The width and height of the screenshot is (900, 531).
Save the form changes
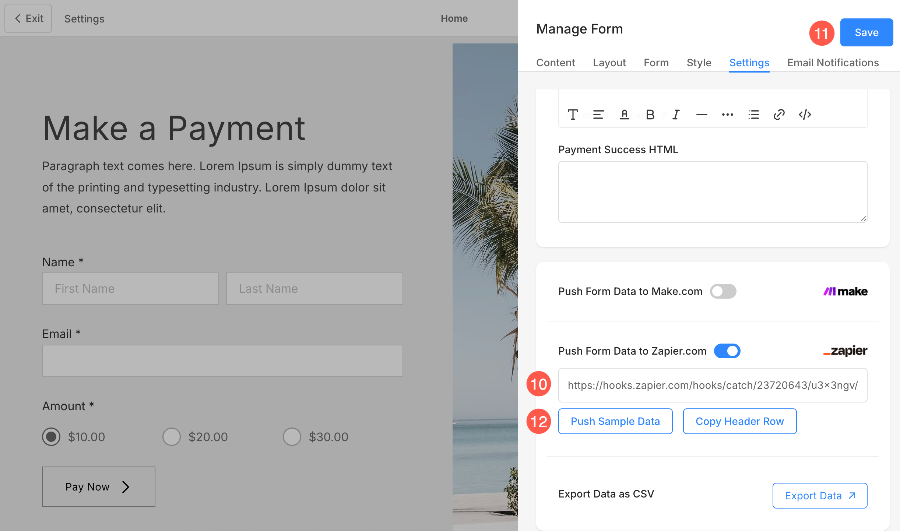[x=866, y=32]
